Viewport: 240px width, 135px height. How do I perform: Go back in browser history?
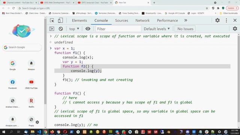coord(3,8)
